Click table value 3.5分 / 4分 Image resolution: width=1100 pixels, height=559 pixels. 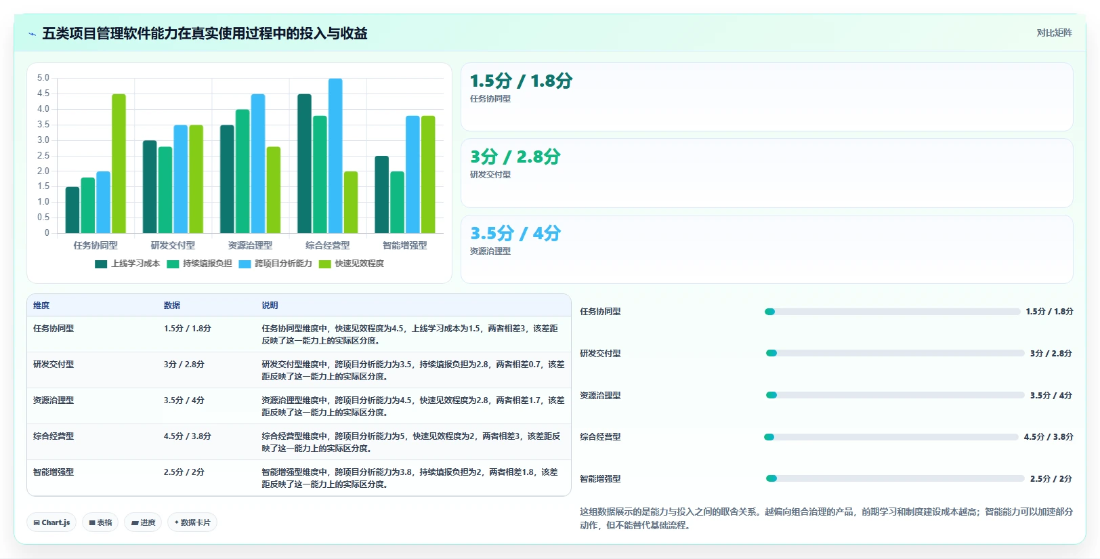(x=184, y=400)
